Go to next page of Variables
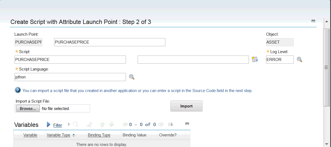 [161, 125]
